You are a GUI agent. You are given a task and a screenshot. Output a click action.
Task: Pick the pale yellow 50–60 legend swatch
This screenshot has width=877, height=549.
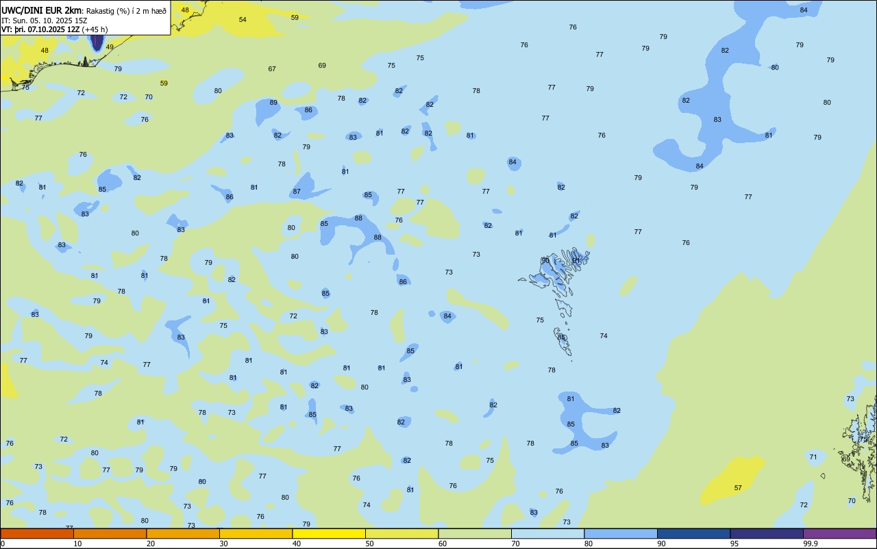click(x=402, y=533)
